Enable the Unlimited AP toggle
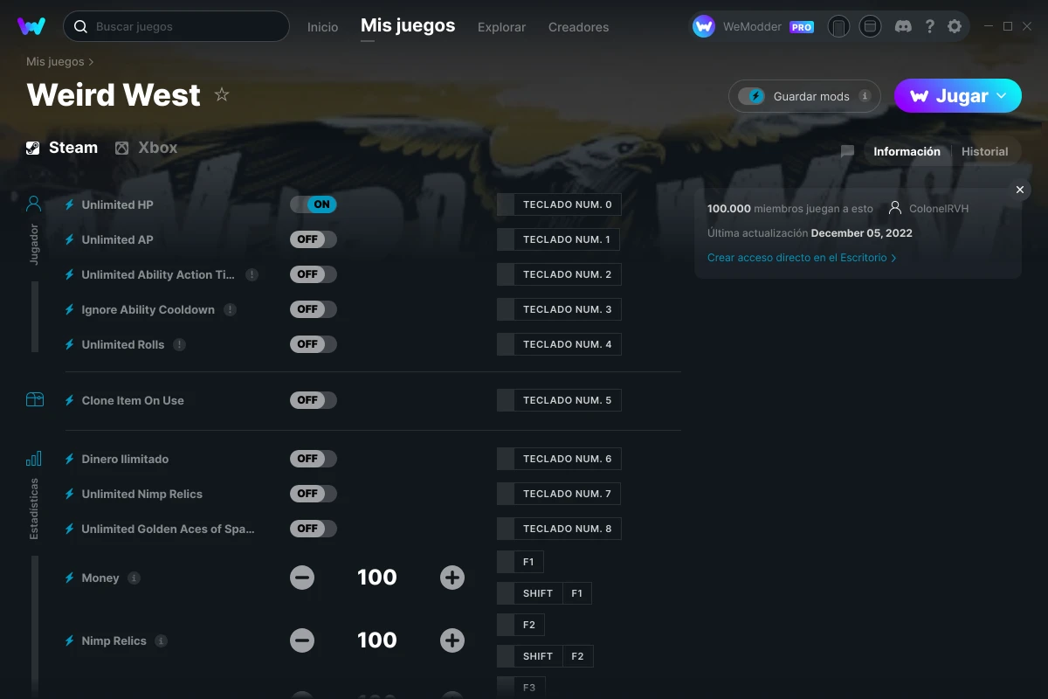Screen dimensions: 1048x699 314,239
